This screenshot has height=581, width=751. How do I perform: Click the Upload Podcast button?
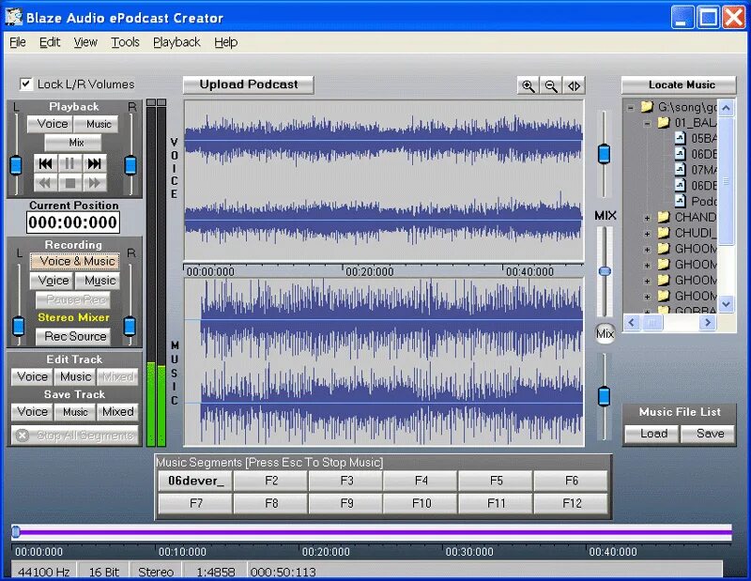[x=247, y=84]
